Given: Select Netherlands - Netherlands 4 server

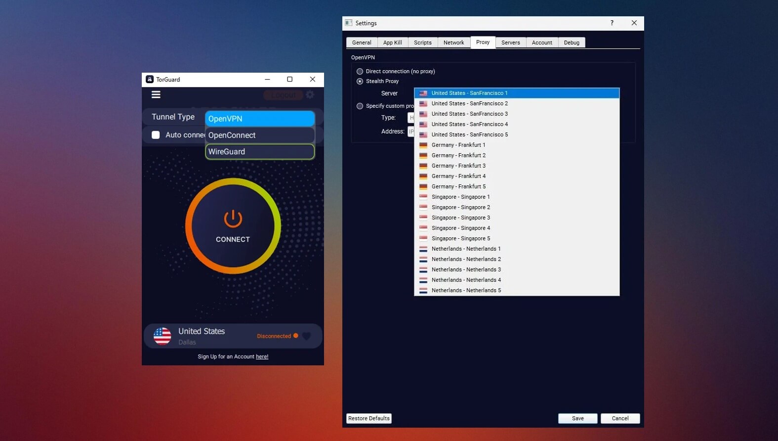Looking at the screenshot, I should tap(517, 280).
